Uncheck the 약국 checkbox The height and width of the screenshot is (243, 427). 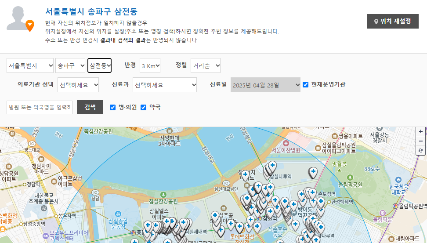tap(143, 107)
